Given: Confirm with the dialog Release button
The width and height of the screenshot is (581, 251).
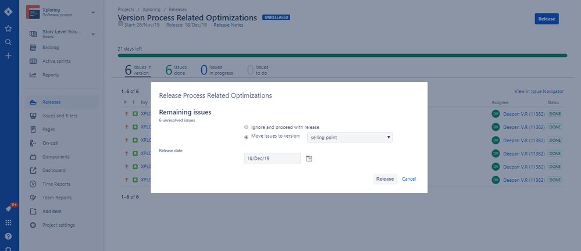Looking at the screenshot, I should [385, 179].
